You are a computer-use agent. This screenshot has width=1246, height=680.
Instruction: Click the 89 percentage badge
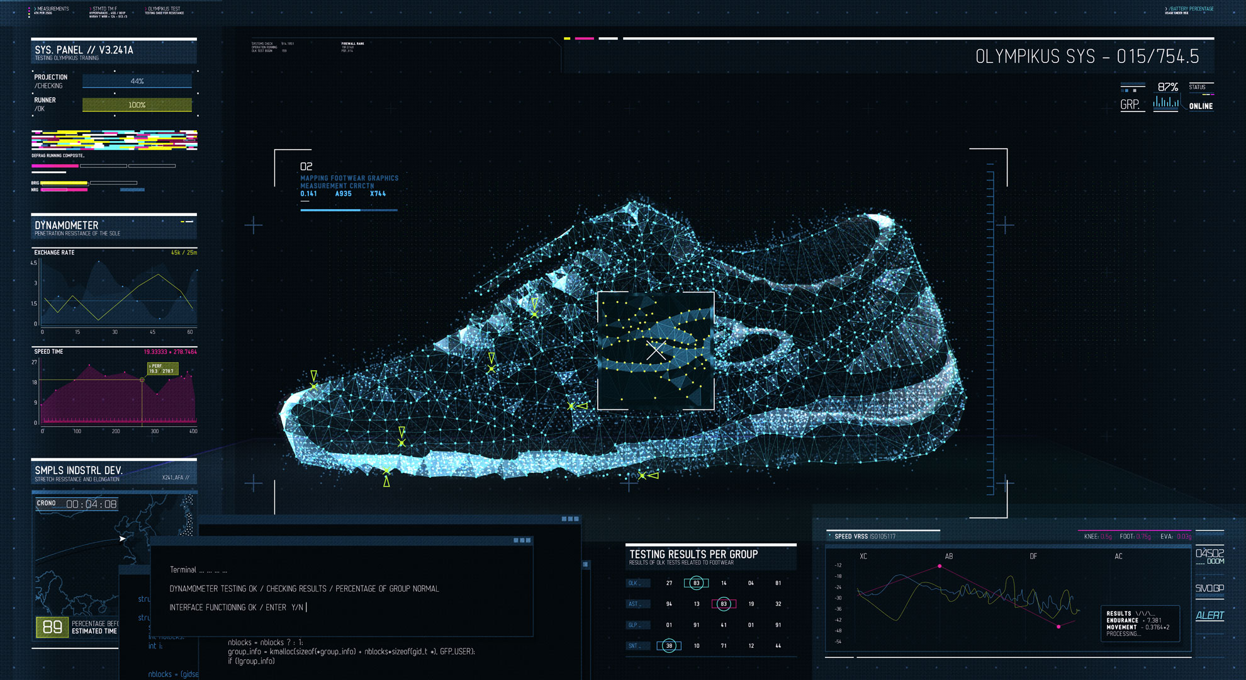click(52, 626)
